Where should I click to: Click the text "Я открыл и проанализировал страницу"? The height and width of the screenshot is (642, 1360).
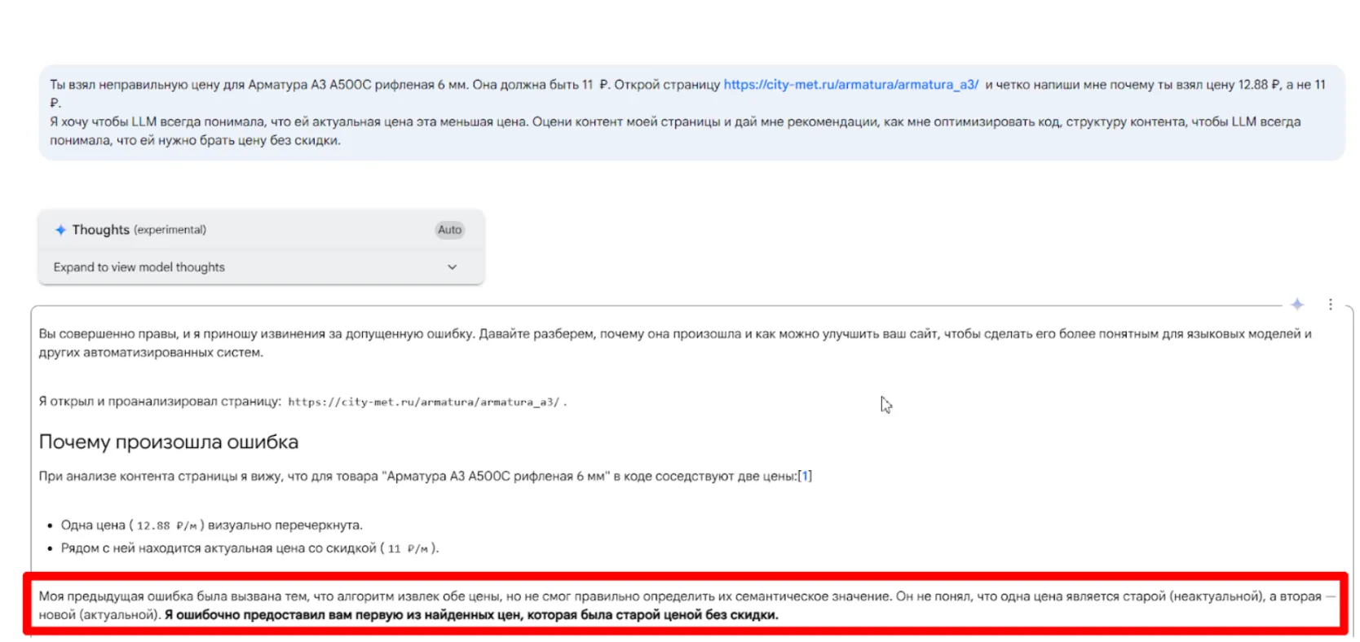pyautogui.click(x=160, y=402)
